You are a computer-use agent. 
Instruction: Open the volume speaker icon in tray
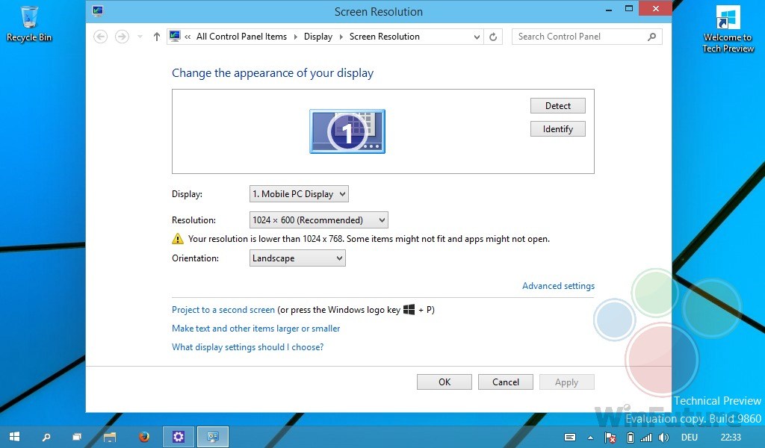(x=664, y=438)
